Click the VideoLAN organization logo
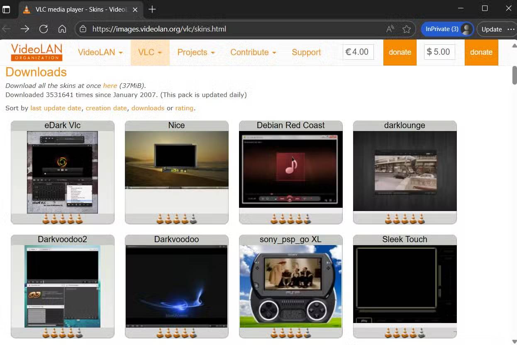Screen dimensions: 517x345 click(x=36, y=52)
